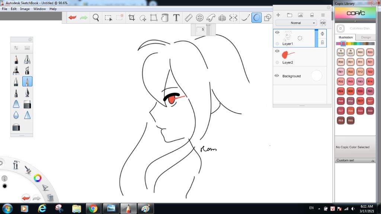Add a layer group folder
This screenshot has width=381, height=214.
[289, 15]
